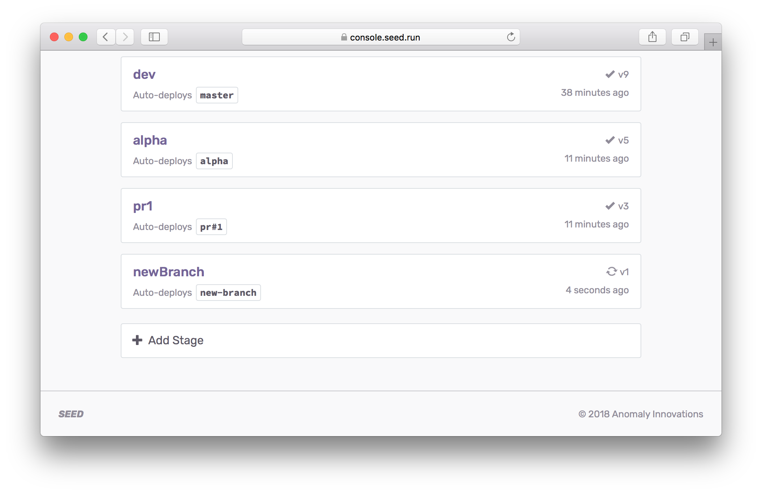
Task: Click the Safari back arrow button
Action: [x=106, y=37]
